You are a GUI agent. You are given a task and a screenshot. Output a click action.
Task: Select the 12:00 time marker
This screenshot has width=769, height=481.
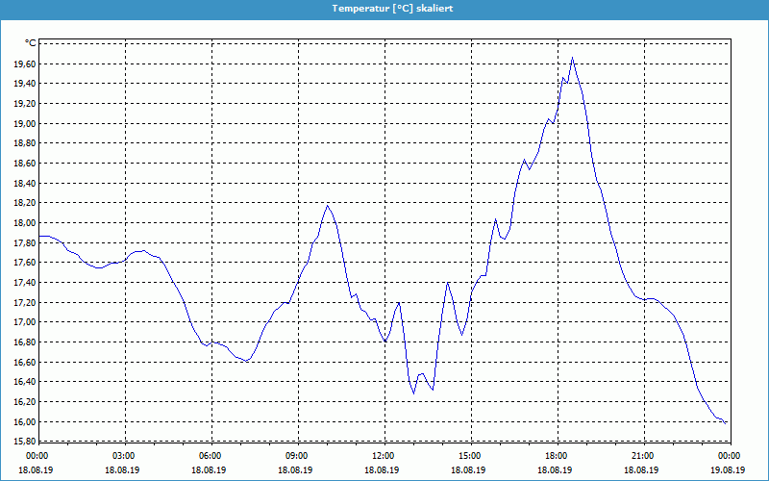click(x=384, y=455)
